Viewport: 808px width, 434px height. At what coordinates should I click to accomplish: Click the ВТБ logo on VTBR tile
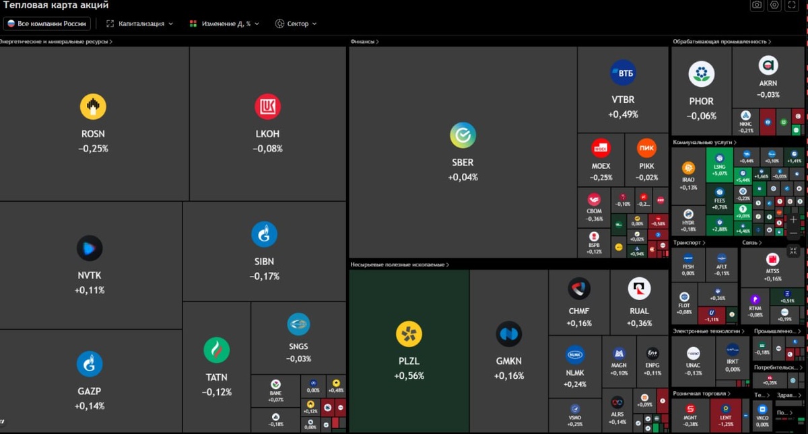(623, 73)
